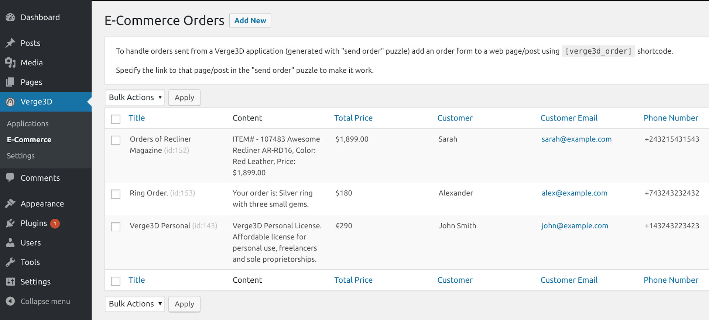Click the $1,899.00 total price cell
The image size is (709, 320).
[x=352, y=139]
